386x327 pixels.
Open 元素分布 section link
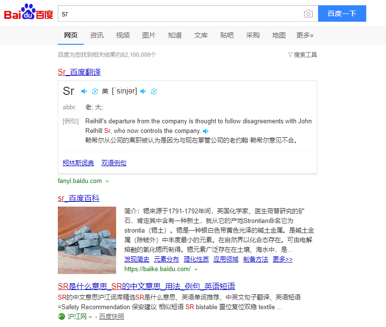[x=166, y=259]
